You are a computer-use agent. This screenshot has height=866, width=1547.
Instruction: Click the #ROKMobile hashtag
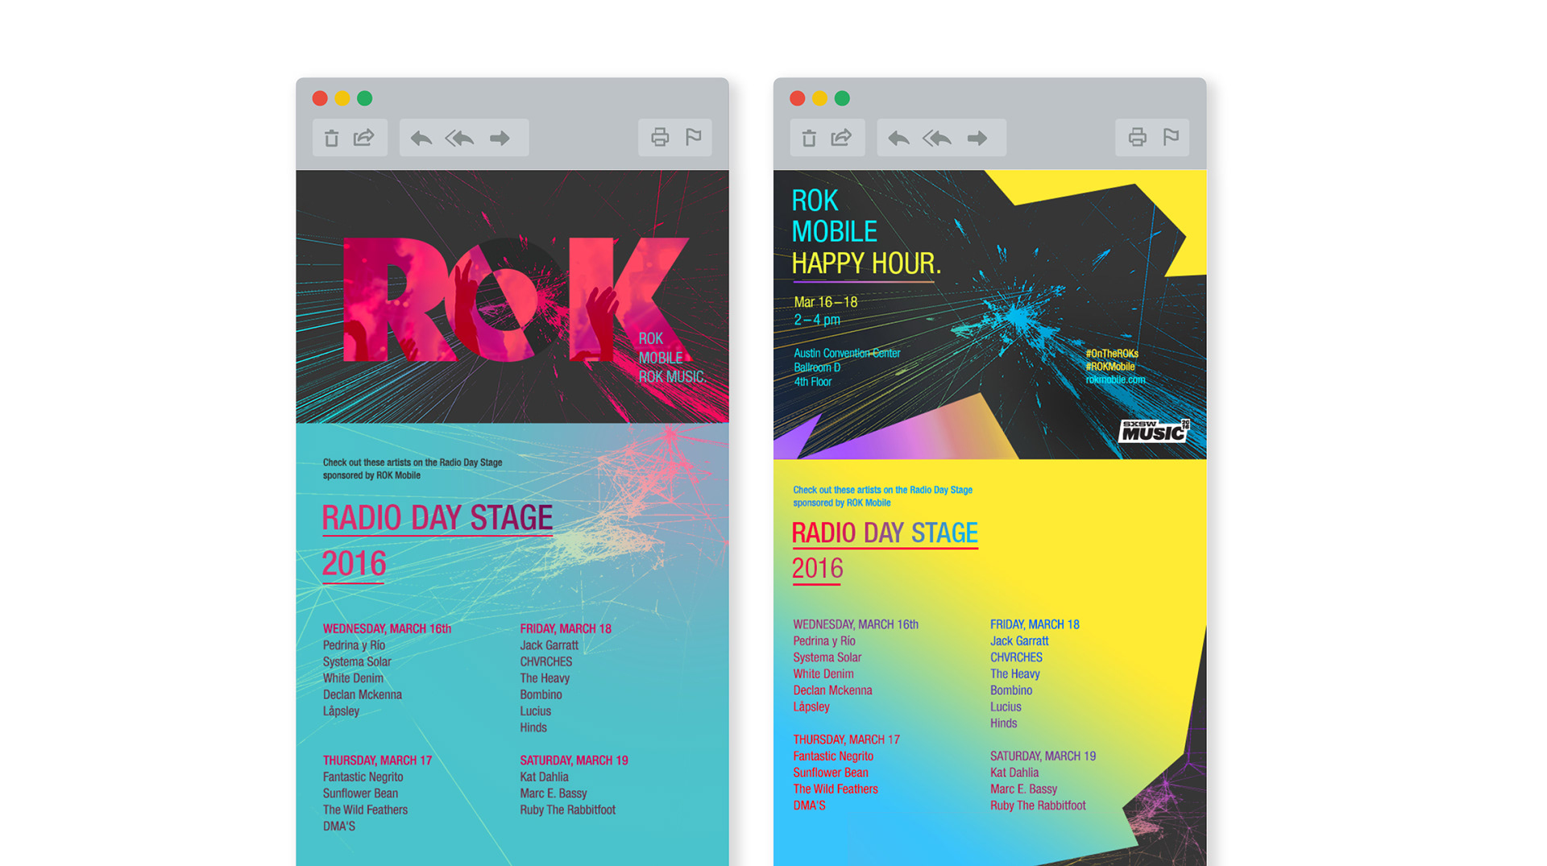click(1110, 367)
